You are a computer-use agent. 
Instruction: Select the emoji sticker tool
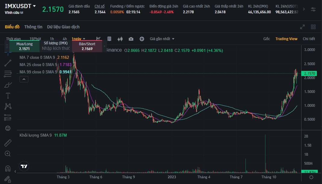pyautogui.click(x=8, y=128)
